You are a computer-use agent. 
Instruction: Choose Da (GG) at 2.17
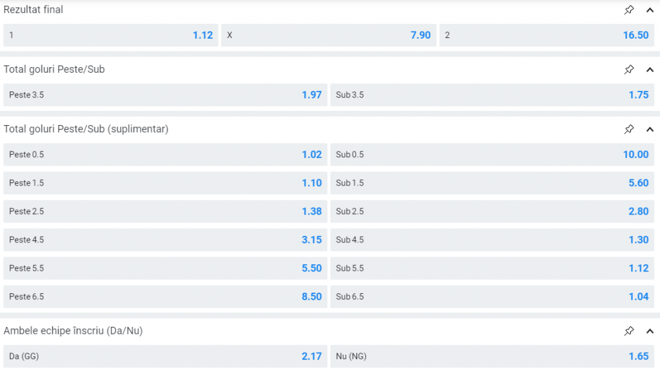pos(165,356)
